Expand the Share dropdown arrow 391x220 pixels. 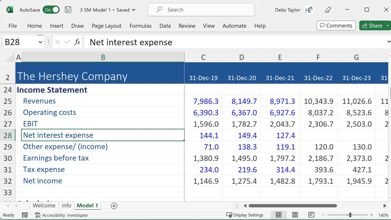(x=388, y=25)
